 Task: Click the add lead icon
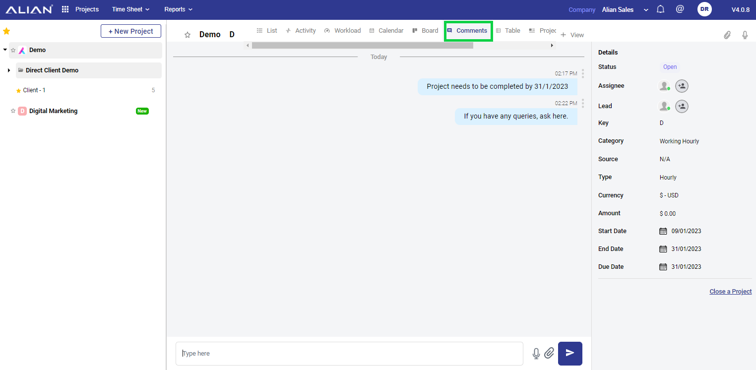tap(682, 106)
